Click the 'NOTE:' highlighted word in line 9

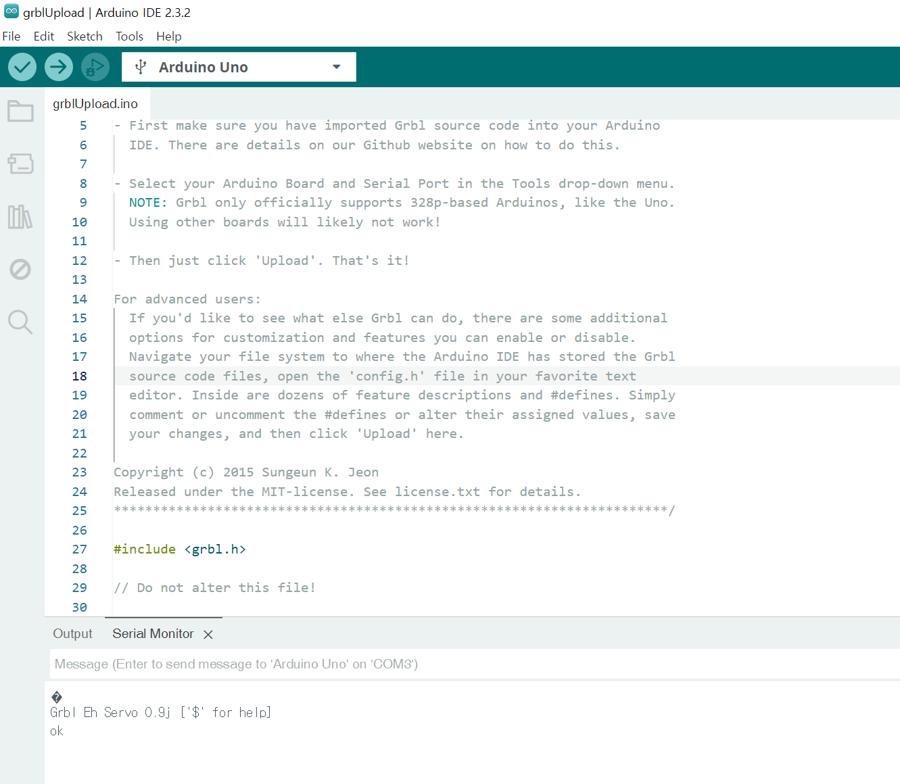148,203
